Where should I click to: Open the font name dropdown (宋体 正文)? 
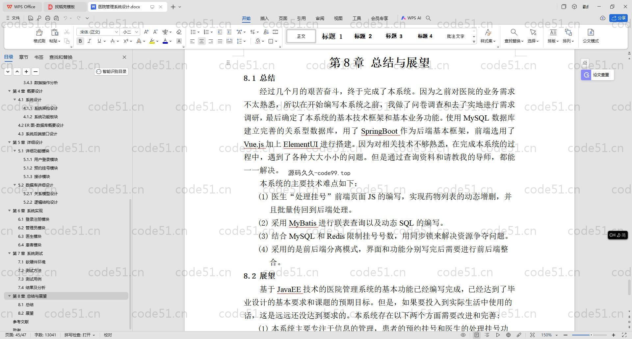click(x=117, y=32)
